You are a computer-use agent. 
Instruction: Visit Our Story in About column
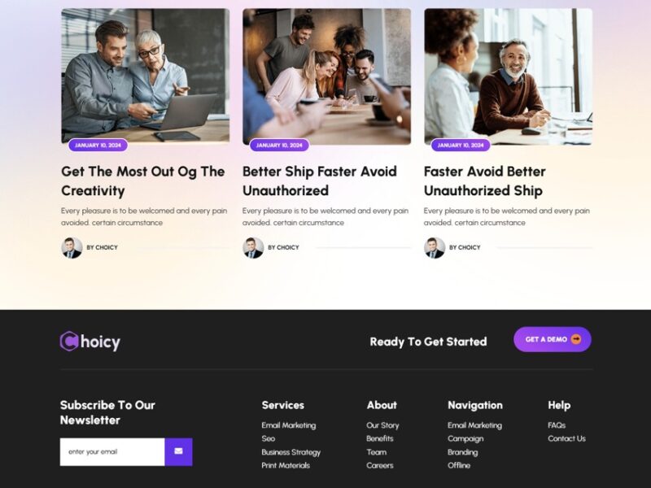382,425
